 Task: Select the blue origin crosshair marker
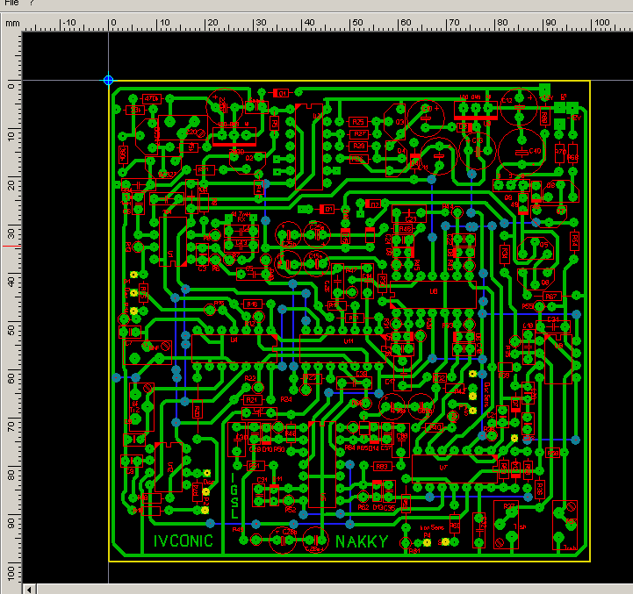tap(108, 80)
